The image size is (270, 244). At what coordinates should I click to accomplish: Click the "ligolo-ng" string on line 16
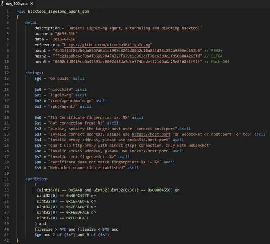(x=61, y=95)
